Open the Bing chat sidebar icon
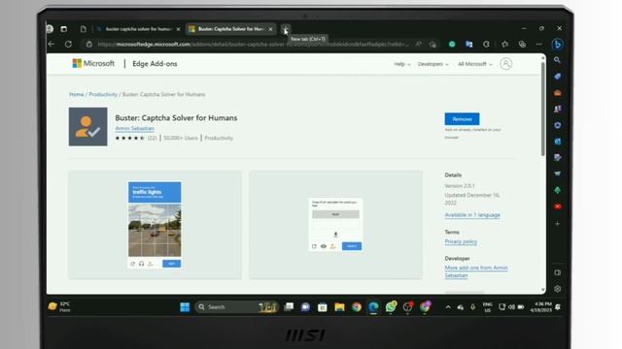622x349 pixels. click(557, 45)
